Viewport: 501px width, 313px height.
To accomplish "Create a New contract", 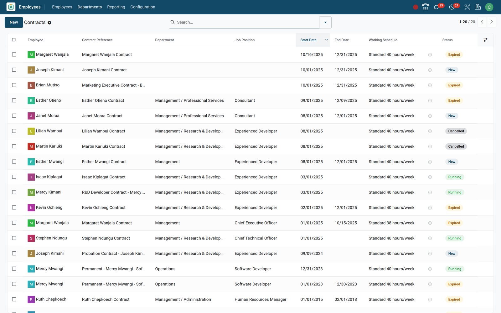I will [14, 22].
